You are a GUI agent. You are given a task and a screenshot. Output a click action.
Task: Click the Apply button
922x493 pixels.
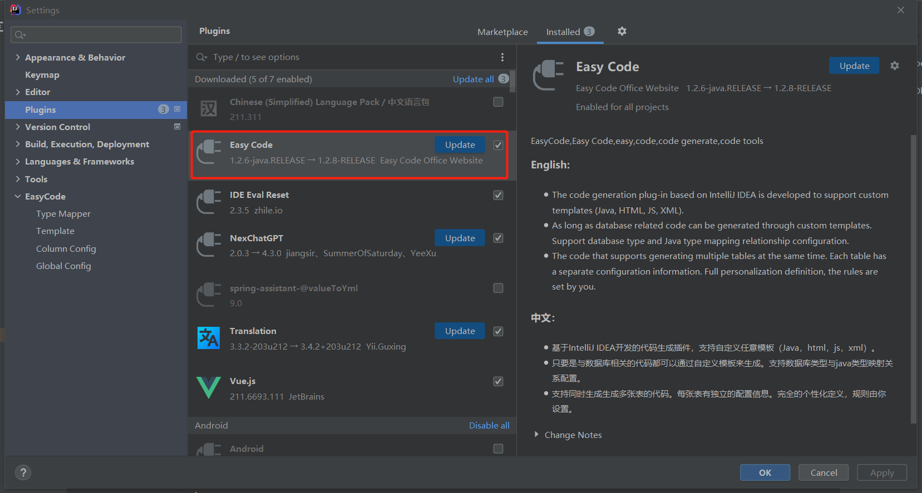(882, 472)
